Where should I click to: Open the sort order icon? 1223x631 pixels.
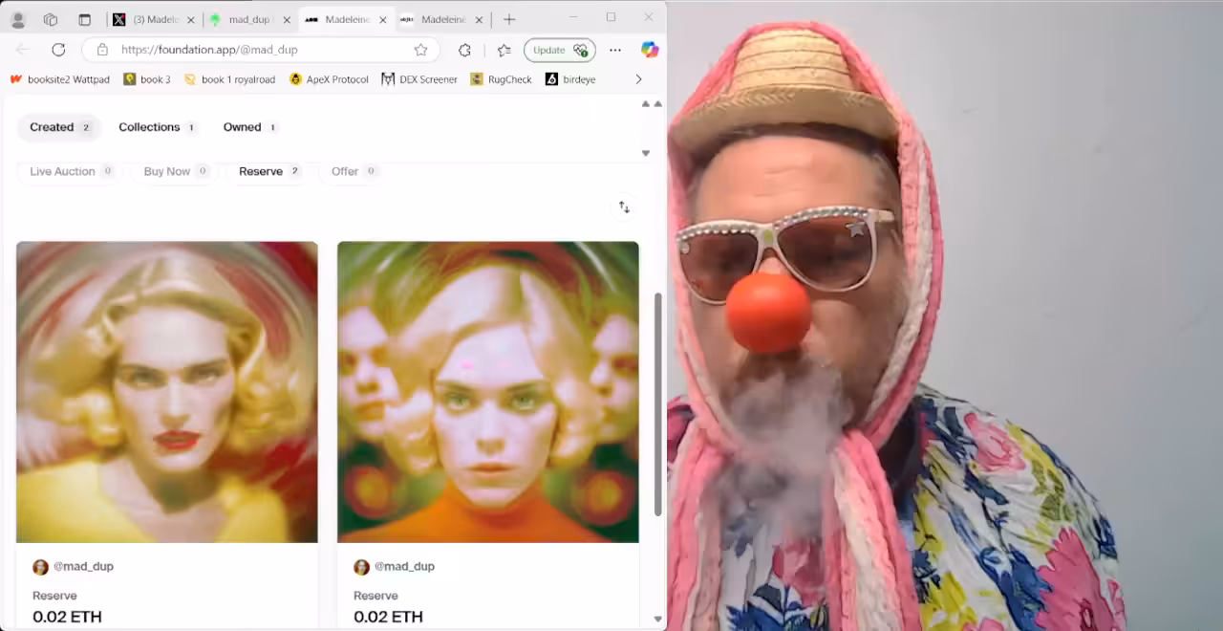tap(624, 207)
